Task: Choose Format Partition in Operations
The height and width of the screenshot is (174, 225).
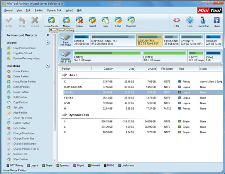Action: click(21, 71)
